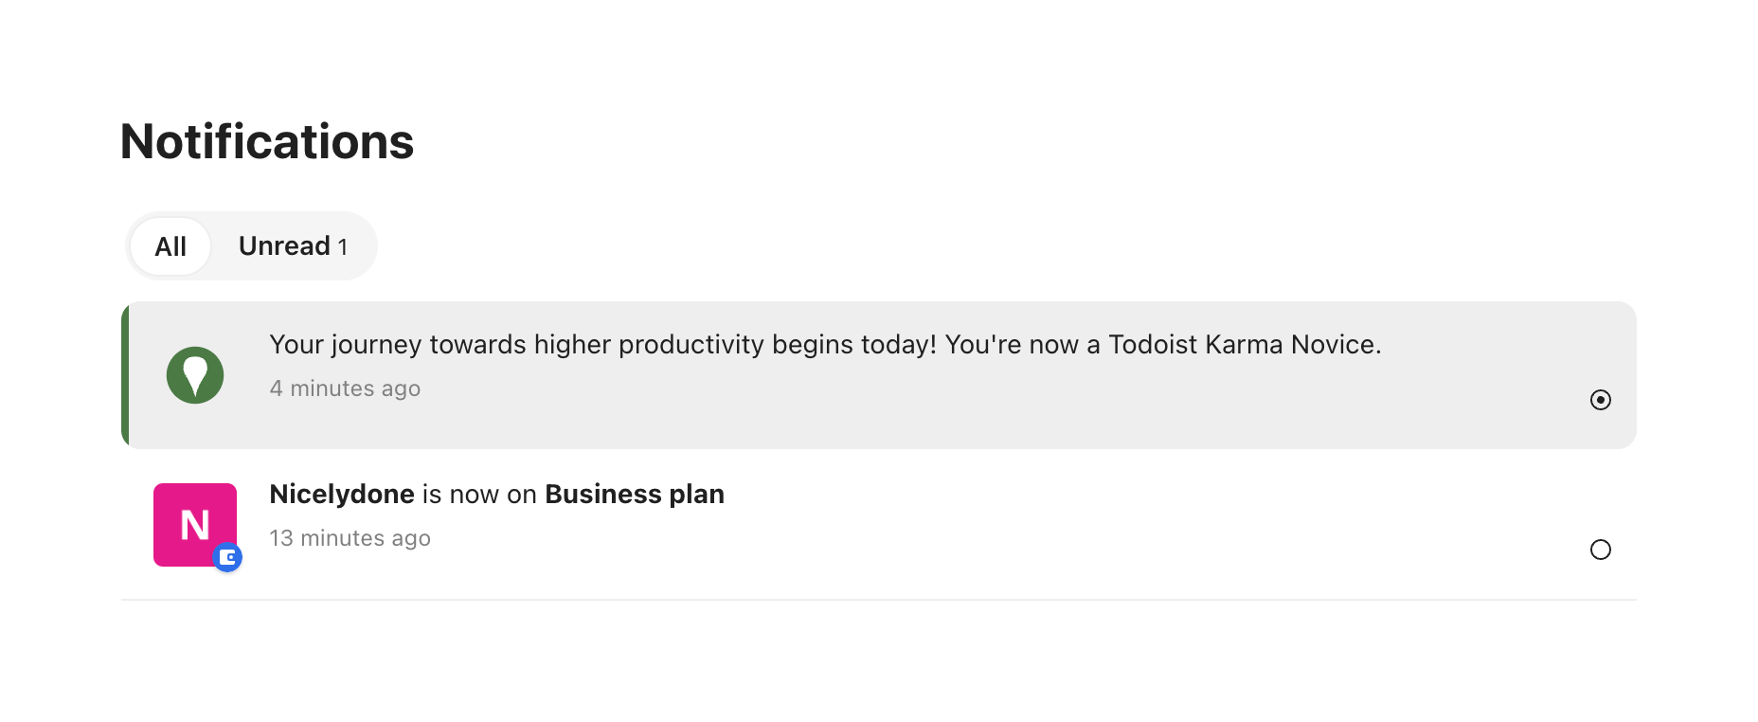Switch to the All notifications tab
The image size is (1758, 722).
(x=170, y=246)
